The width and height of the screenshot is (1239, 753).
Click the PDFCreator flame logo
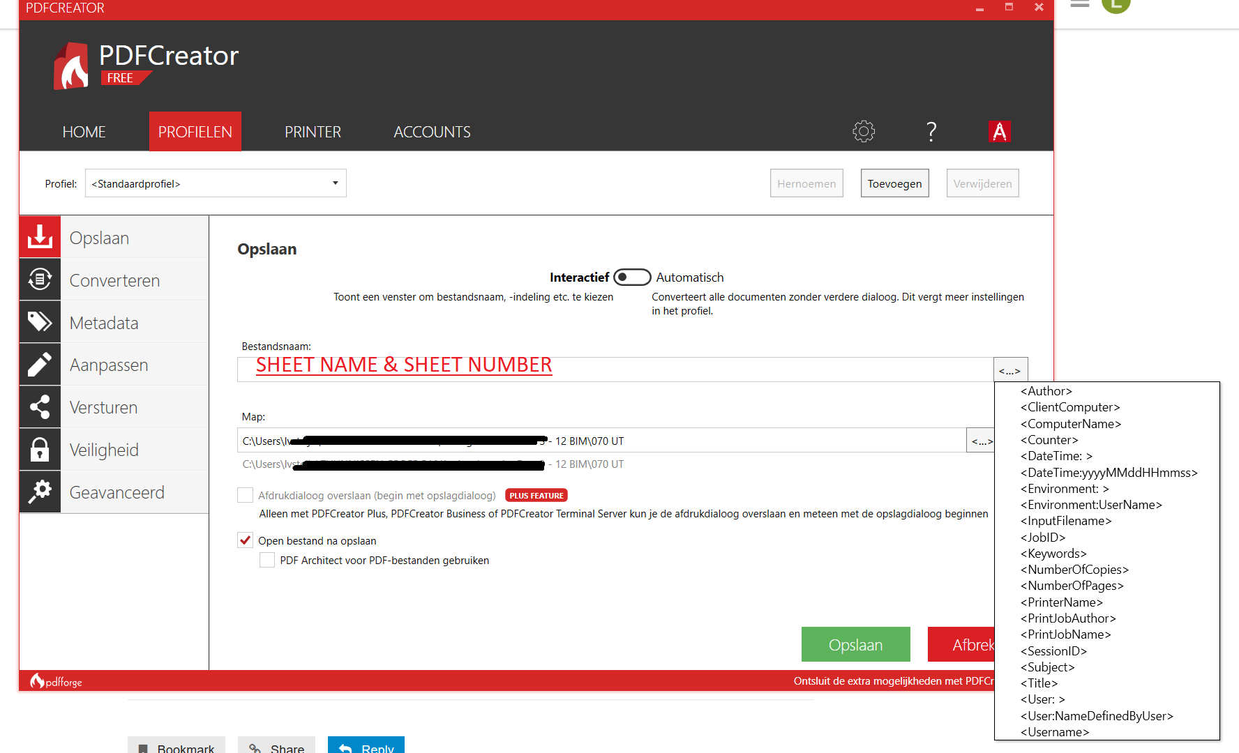[70, 66]
